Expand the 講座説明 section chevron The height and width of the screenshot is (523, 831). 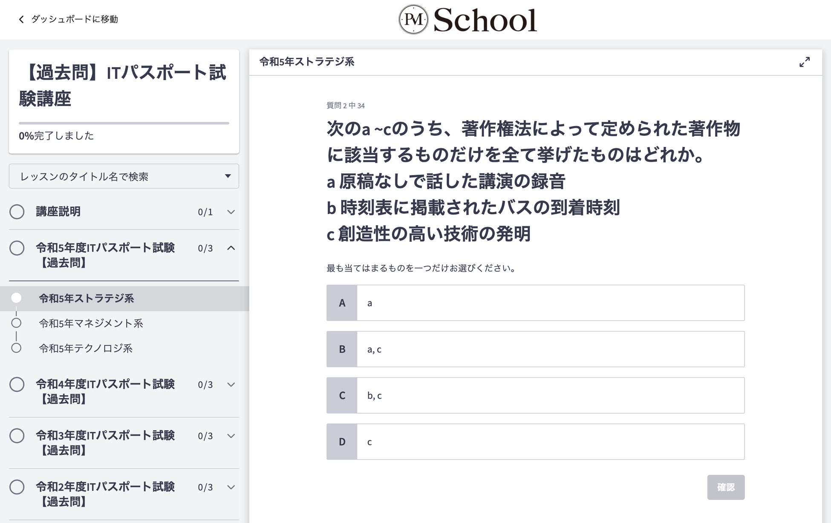tap(231, 212)
